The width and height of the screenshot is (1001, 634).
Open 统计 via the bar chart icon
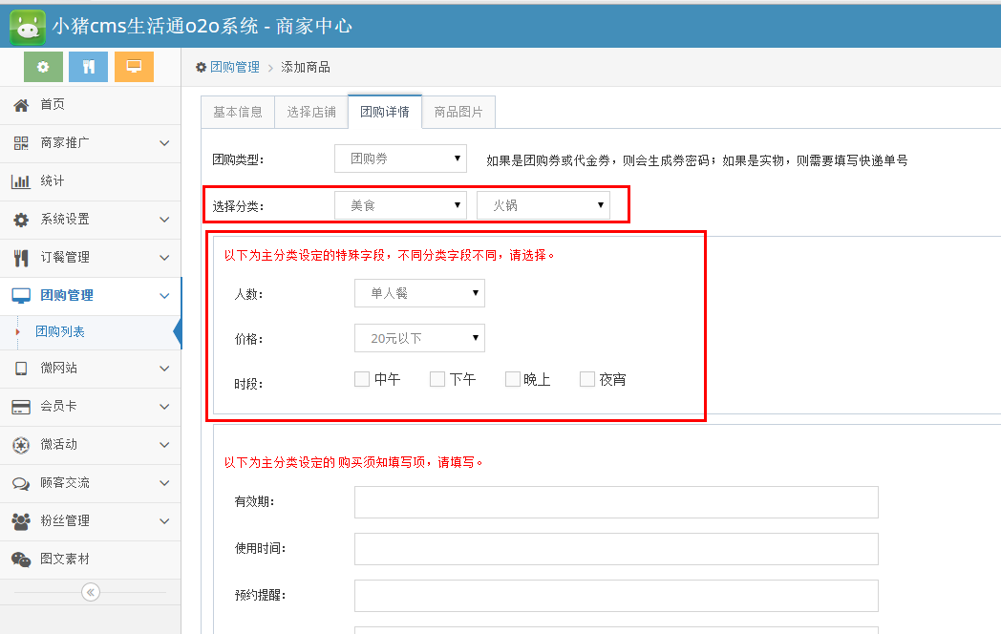coord(21,181)
